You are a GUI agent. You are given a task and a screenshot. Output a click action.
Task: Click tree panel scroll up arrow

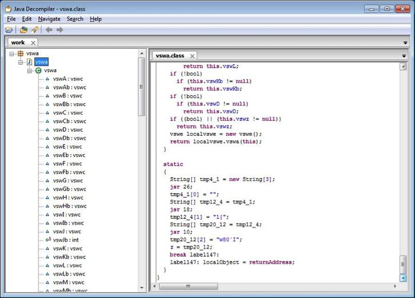tap(141, 53)
